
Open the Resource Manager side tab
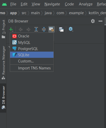point(3,63)
